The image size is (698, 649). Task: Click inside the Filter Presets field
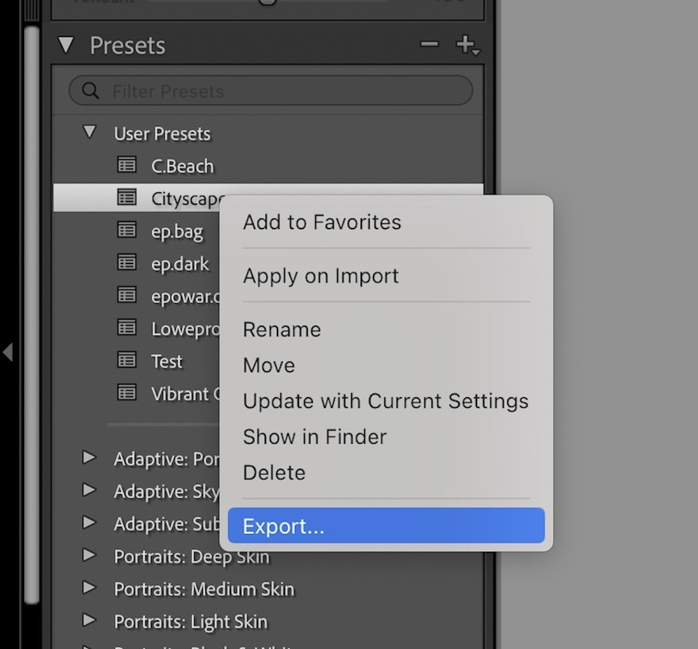coord(233,91)
